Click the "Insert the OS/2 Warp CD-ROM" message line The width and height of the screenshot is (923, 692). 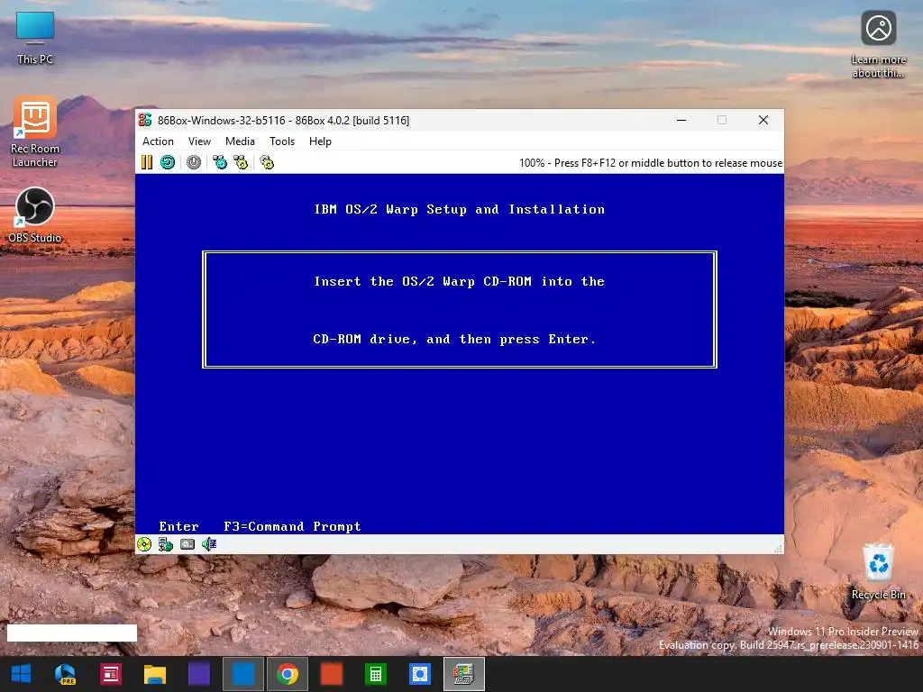pyautogui.click(x=460, y=281)
